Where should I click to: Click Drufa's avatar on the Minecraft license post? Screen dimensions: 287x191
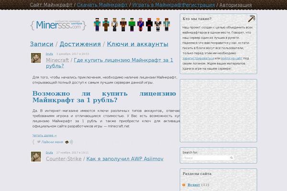tap(36, 58)
